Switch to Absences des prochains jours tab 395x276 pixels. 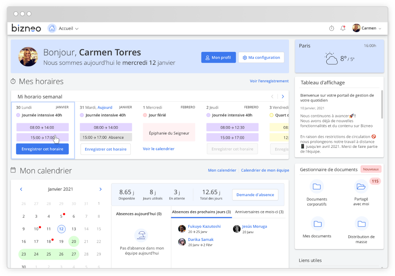click(x=201, y=212)
